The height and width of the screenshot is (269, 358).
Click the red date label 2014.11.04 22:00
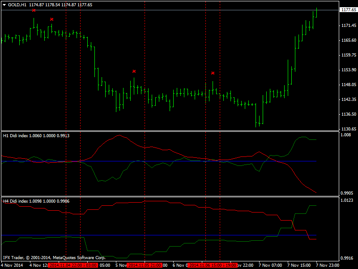(66, 265)
